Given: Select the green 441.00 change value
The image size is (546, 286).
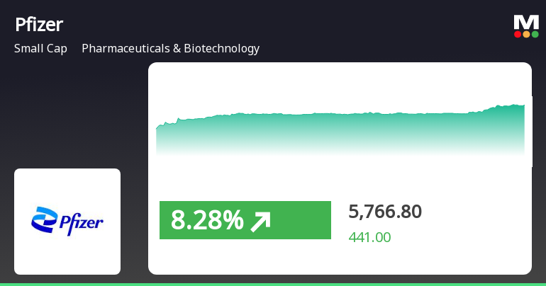Looking at the screenshot, I should pos(369,238).
